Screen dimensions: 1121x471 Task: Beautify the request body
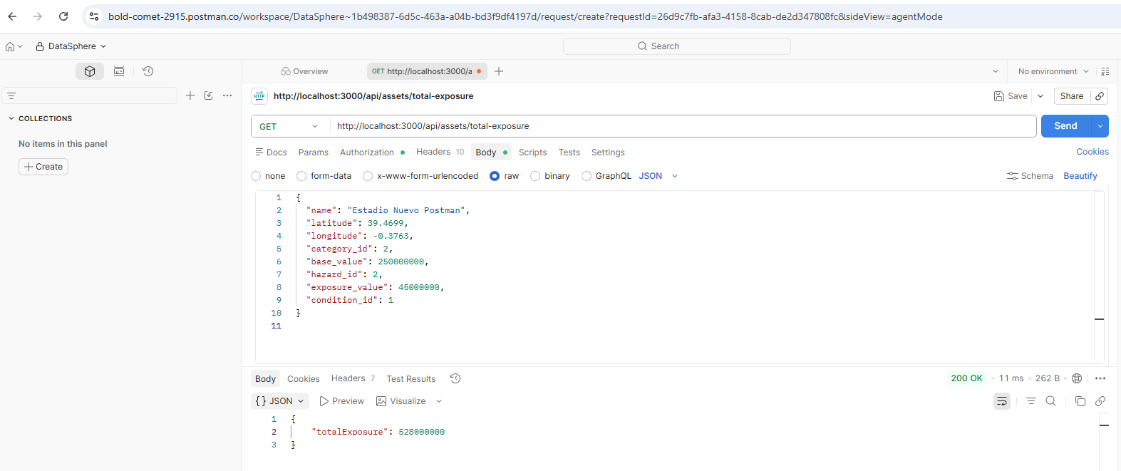click(x=1080, y=176)
